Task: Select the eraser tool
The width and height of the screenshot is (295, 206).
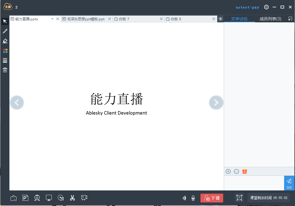Action: [5, 41]
